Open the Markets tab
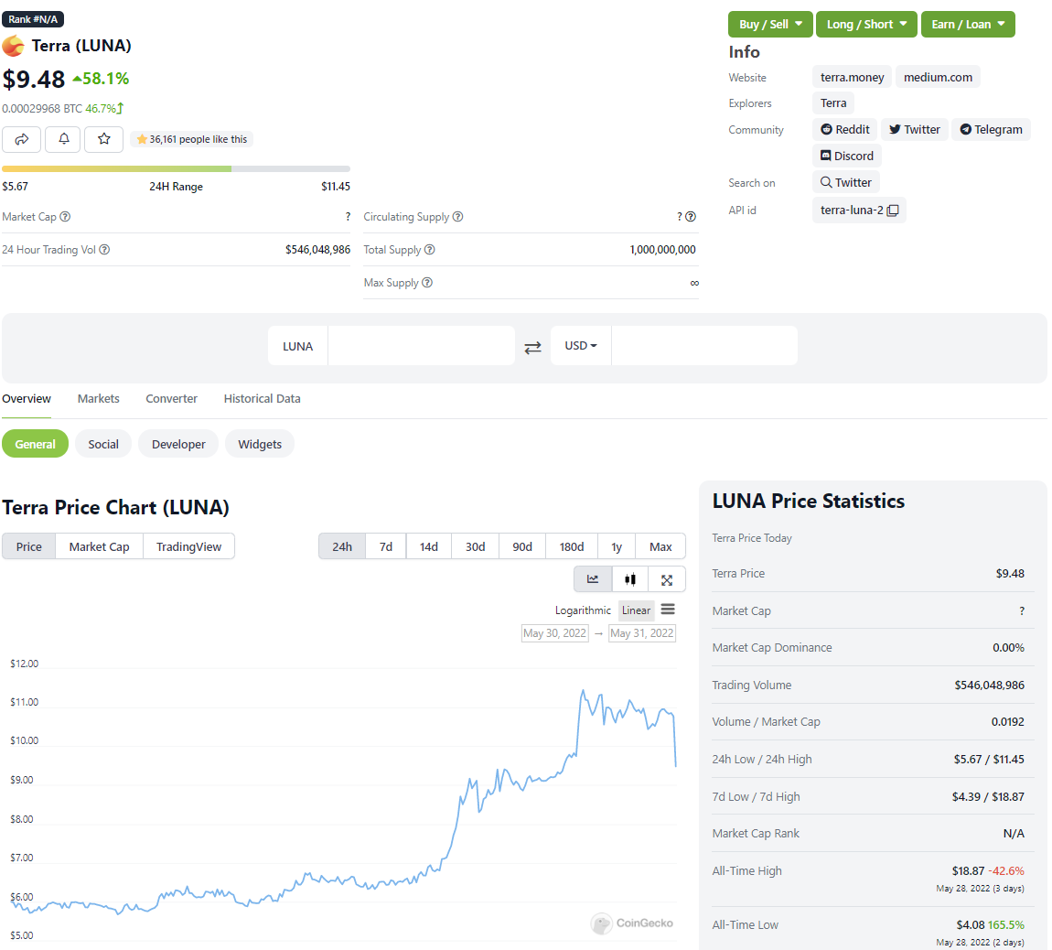The image size is (1052, 950). (x=98, y=399)
